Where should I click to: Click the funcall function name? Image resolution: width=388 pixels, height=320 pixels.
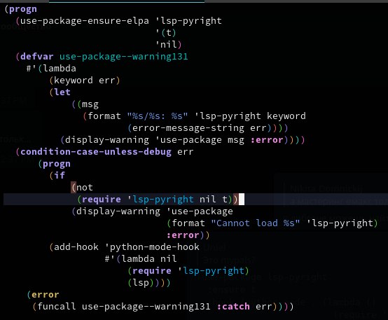57,307
